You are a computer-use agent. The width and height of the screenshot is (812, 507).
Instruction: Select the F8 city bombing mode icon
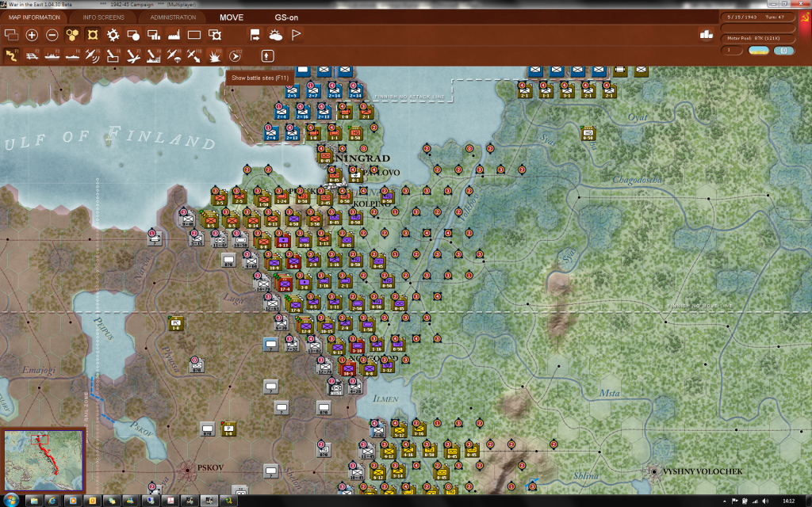(x=154, y=55)
